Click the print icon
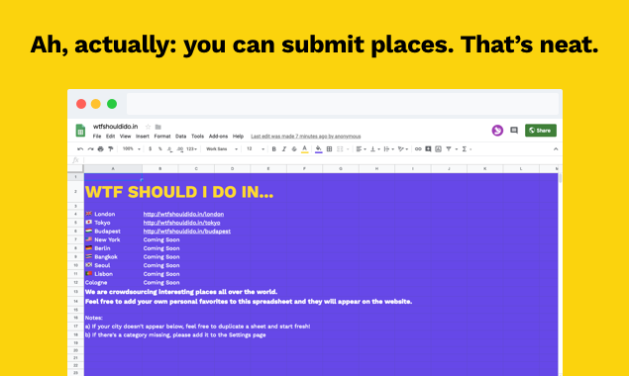 [101, 149]
